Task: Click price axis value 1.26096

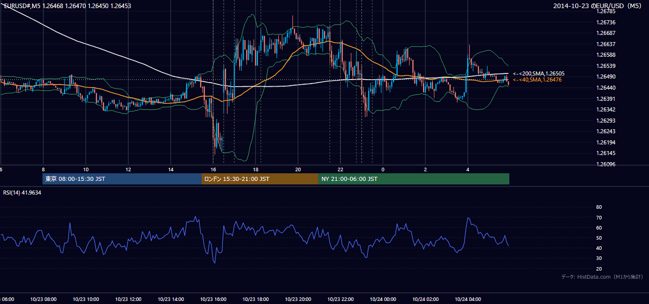Action: [606, 164]
